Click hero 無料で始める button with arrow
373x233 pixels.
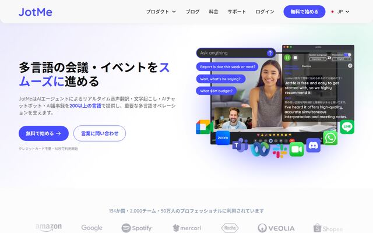coord(44,133)
